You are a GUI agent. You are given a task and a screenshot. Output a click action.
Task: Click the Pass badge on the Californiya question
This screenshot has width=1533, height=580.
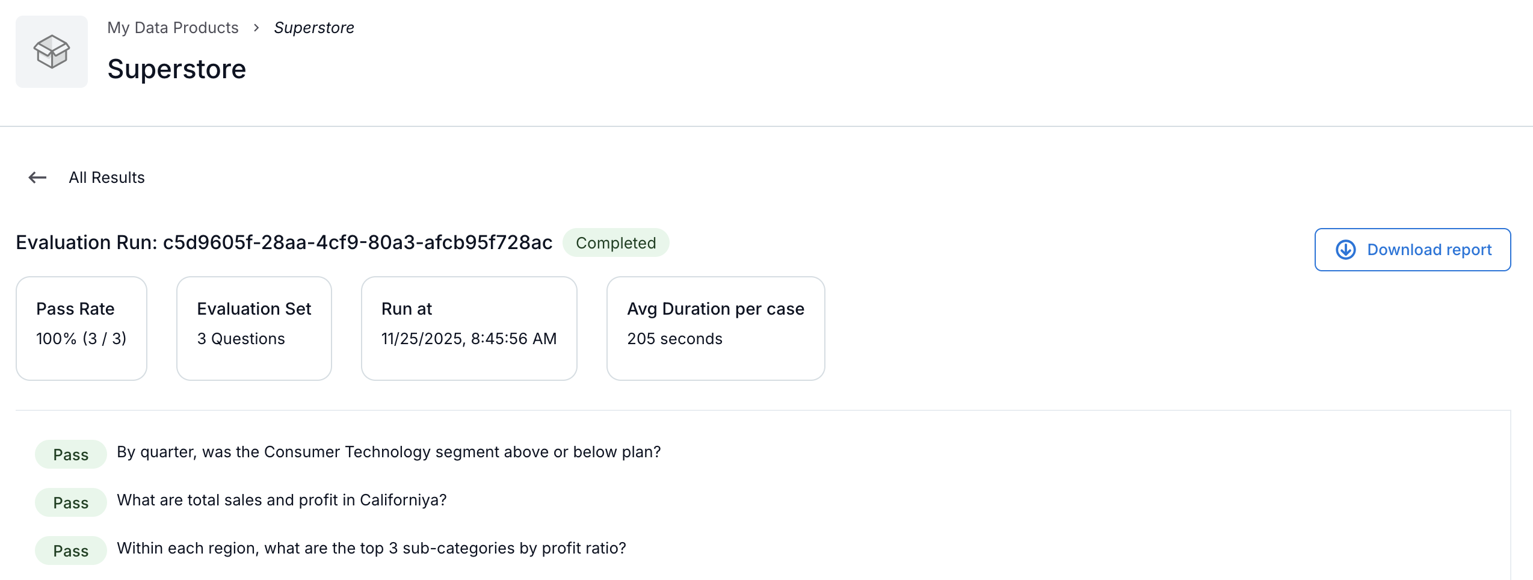pyautogui.click(x=70, y=502)
